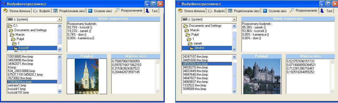Screen dimensions: 338x103
Task: Select Documents and Settings folder in castle window tree
Action: point(205,26)
